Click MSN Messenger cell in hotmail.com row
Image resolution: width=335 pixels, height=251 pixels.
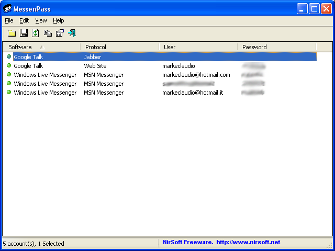pyautogui.click(x=104, y=75)
